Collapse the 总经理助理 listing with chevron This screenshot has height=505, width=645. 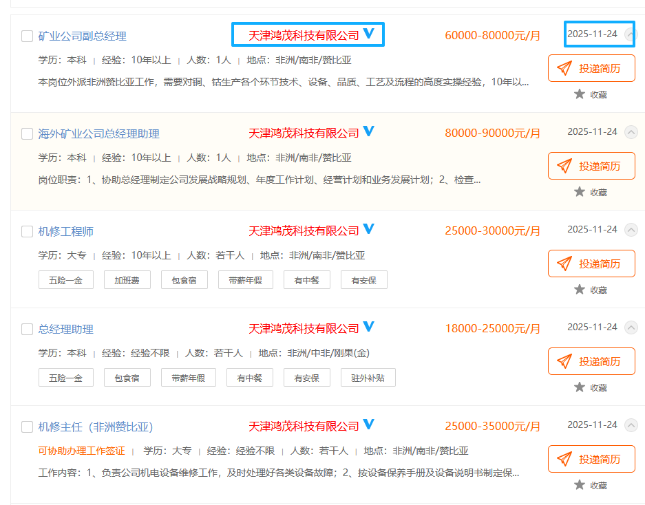[631, 327]
